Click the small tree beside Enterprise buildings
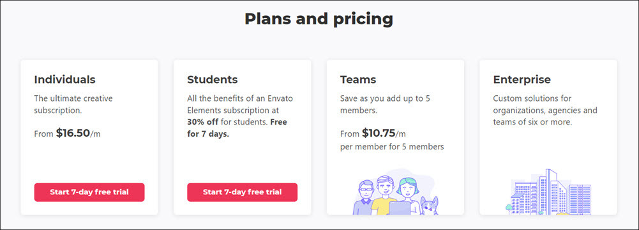 click(x=509, y=209)
